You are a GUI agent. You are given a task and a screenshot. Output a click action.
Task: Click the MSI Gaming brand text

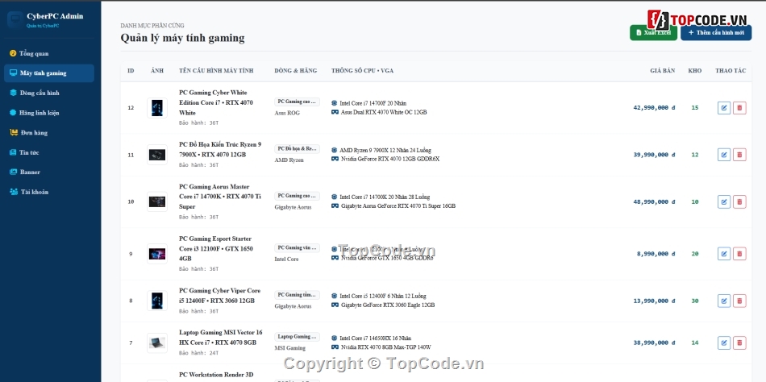(289, 348)
